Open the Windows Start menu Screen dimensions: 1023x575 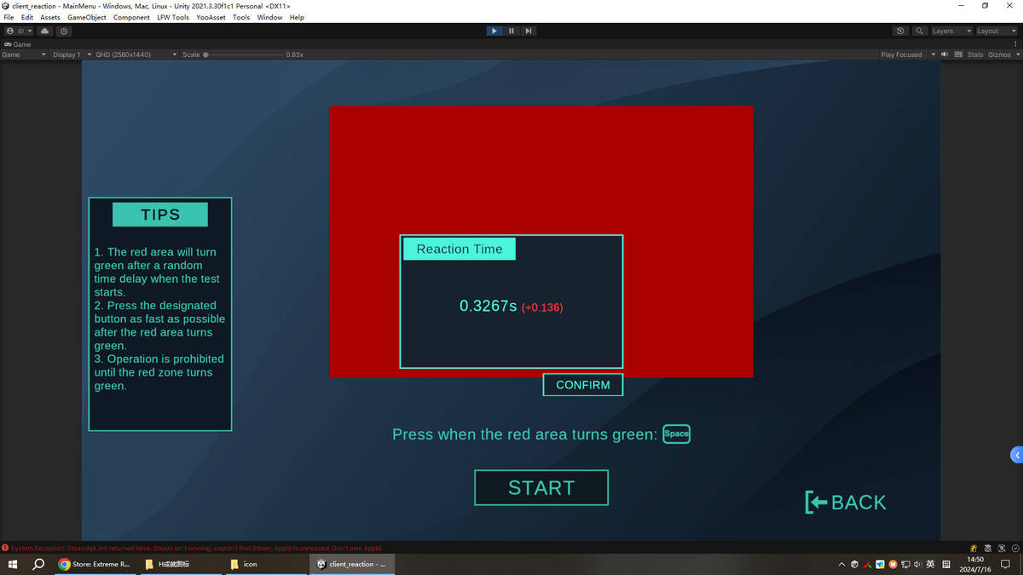click(13, 564)
